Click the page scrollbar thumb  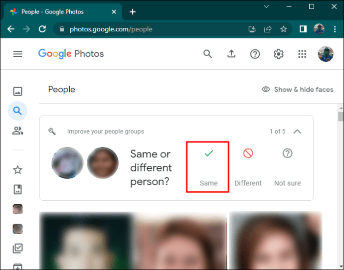pyautogui.click(x=341, y=117)
